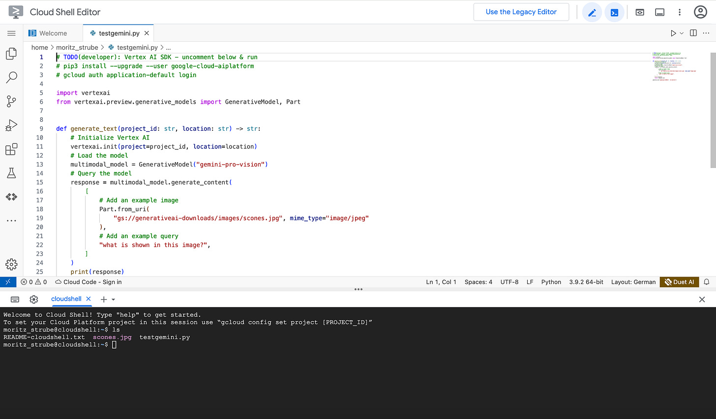This screenshot has width=716, height=419.
Task: Click the home breadcrumb
Action: point(40,48)
